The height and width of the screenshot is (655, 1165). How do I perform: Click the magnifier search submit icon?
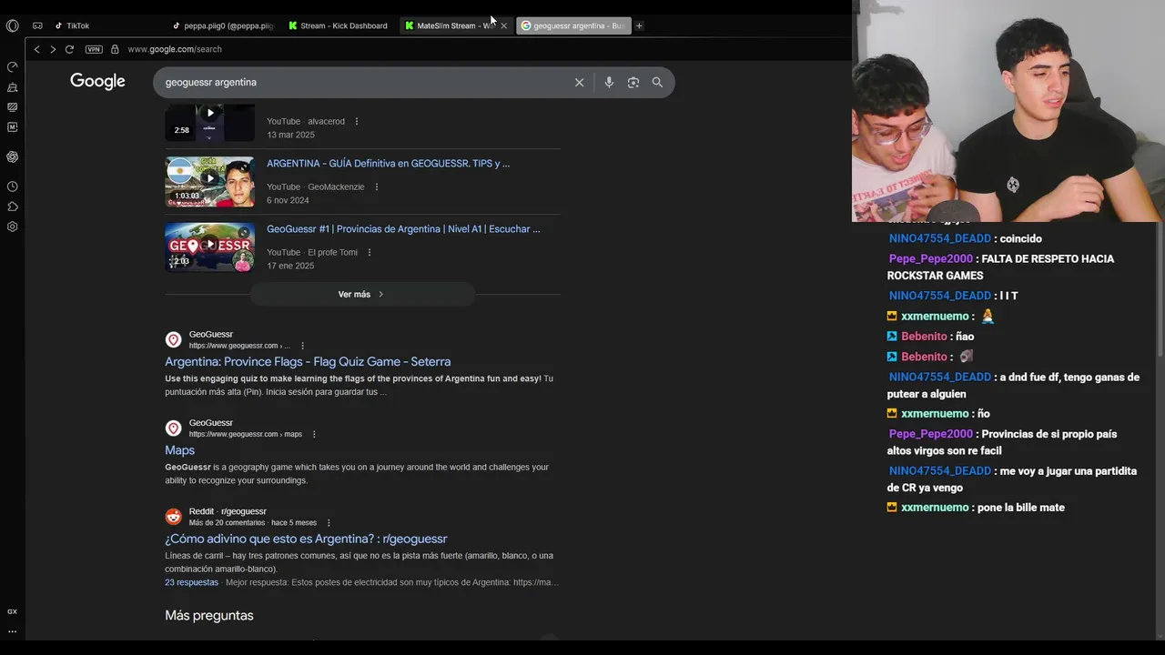point(657,82)
